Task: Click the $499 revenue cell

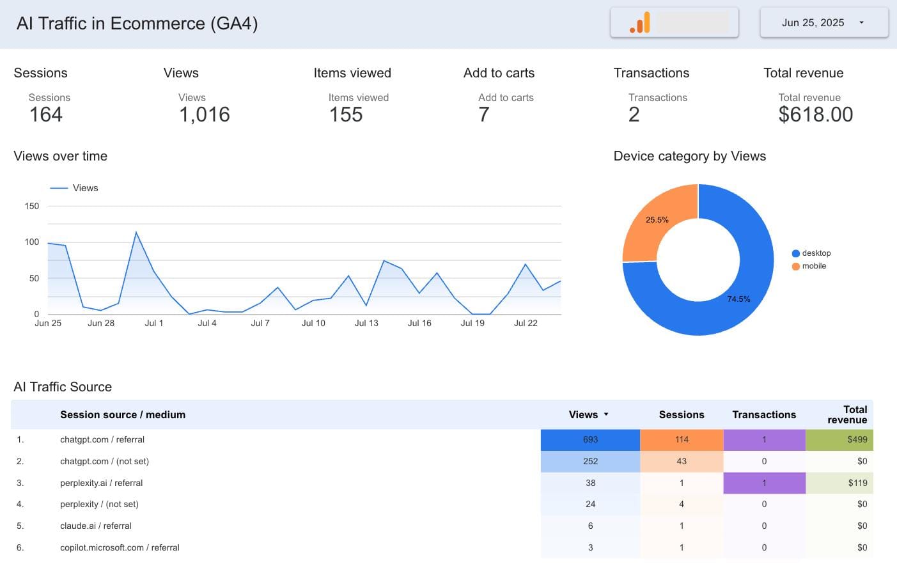Action: pos(839,440)
